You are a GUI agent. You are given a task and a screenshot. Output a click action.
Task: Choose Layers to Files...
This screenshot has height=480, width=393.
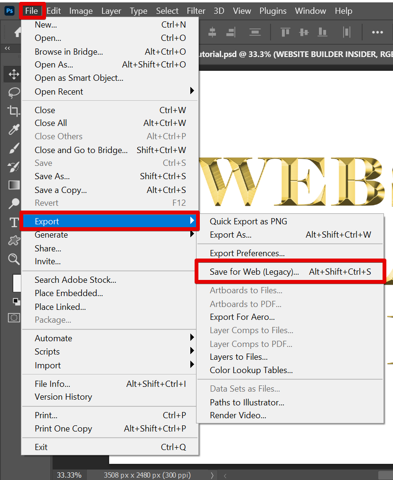(x=290, y=357)
